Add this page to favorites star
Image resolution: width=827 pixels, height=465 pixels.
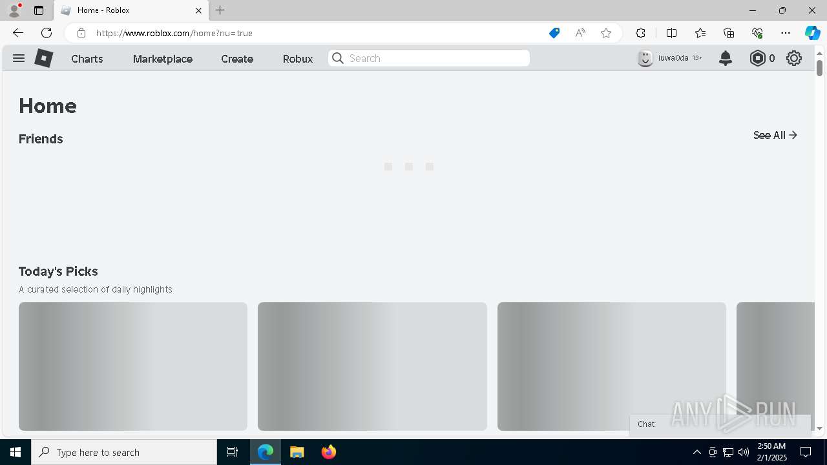coord(606,33)
